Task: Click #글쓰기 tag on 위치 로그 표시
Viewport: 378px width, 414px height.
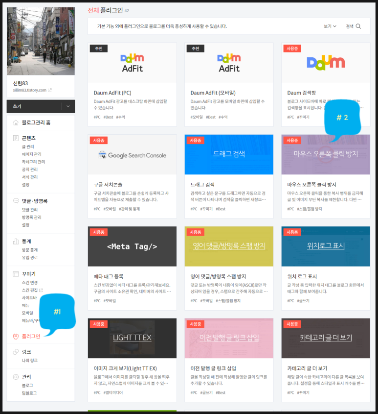Action: click(303, 301)
